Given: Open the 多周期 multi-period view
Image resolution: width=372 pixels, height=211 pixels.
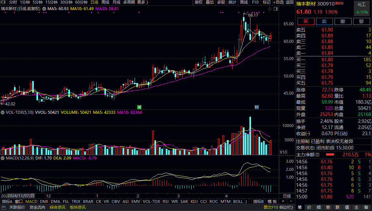Looking at the screenshot, I should (x=129, y=2).
